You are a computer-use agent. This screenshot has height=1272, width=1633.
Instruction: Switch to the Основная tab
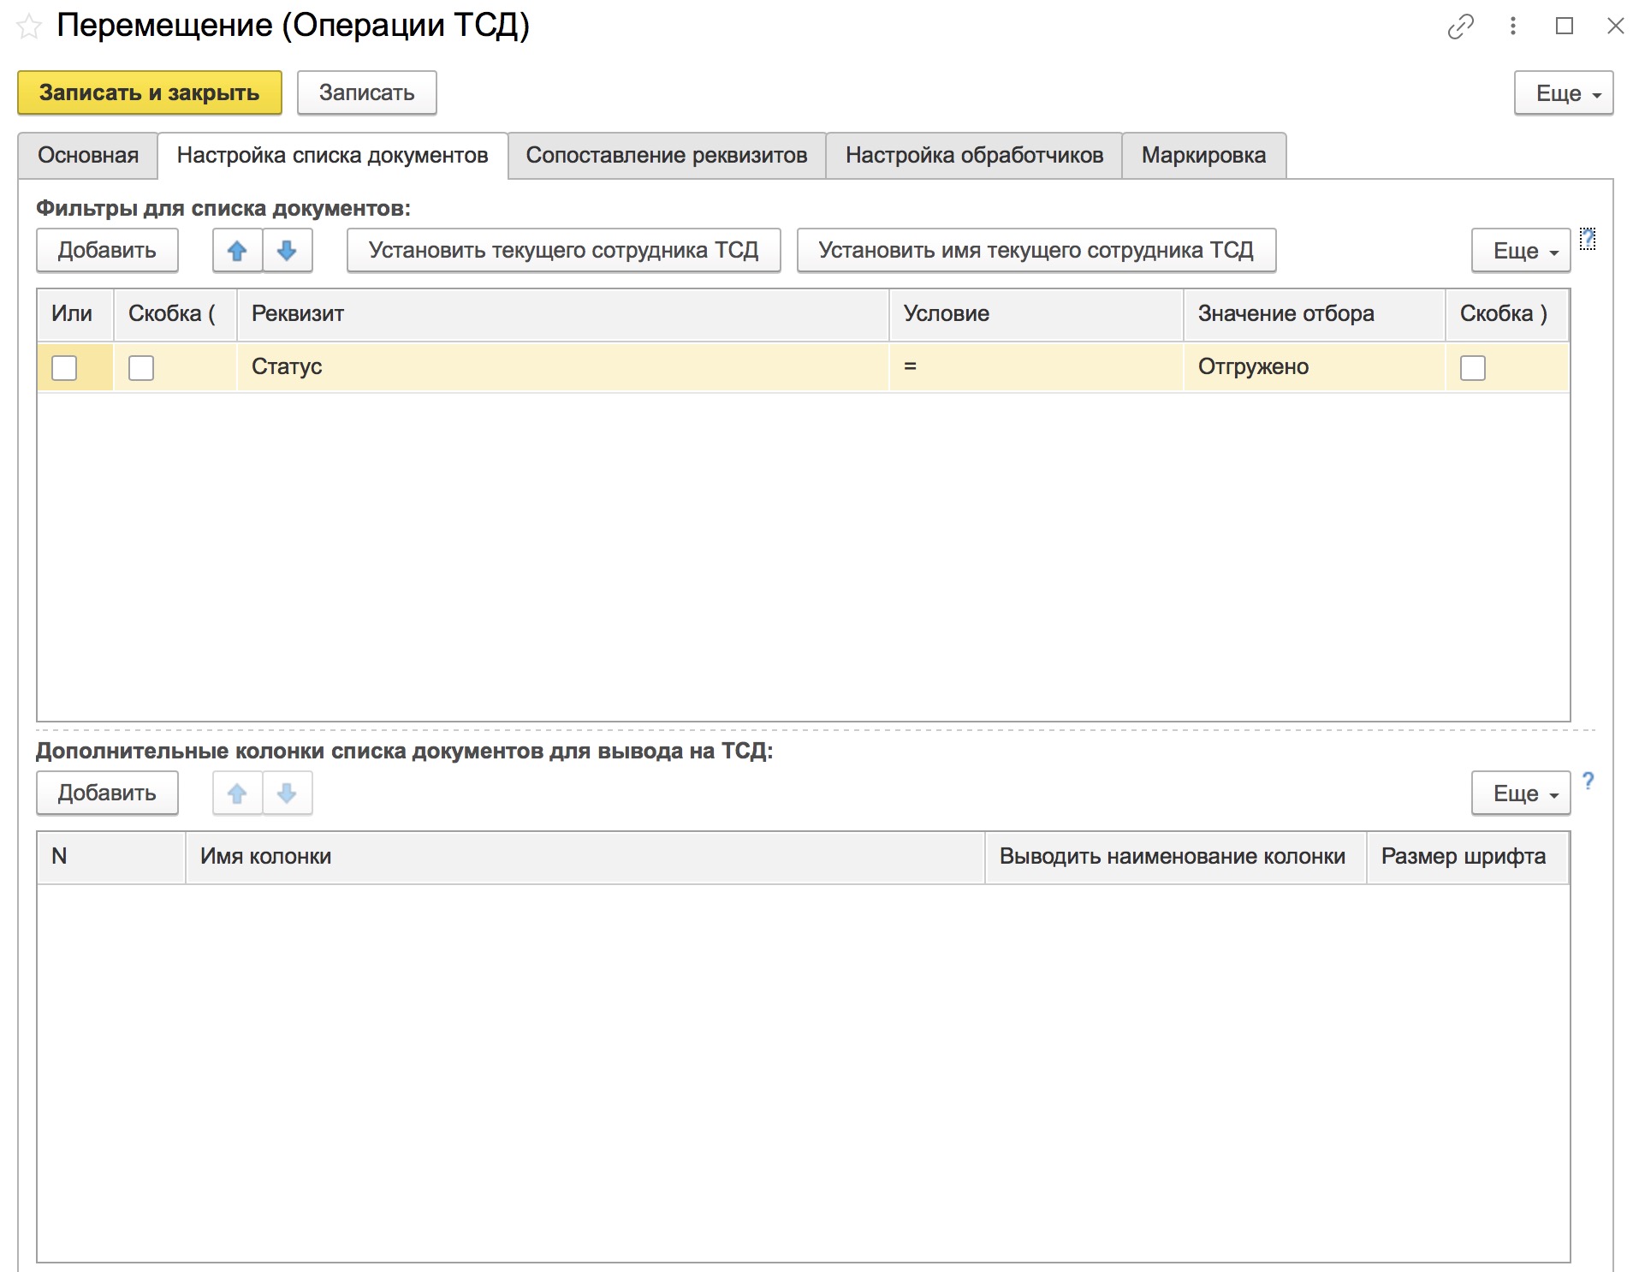pyautogui.click(x=88, y=156)
